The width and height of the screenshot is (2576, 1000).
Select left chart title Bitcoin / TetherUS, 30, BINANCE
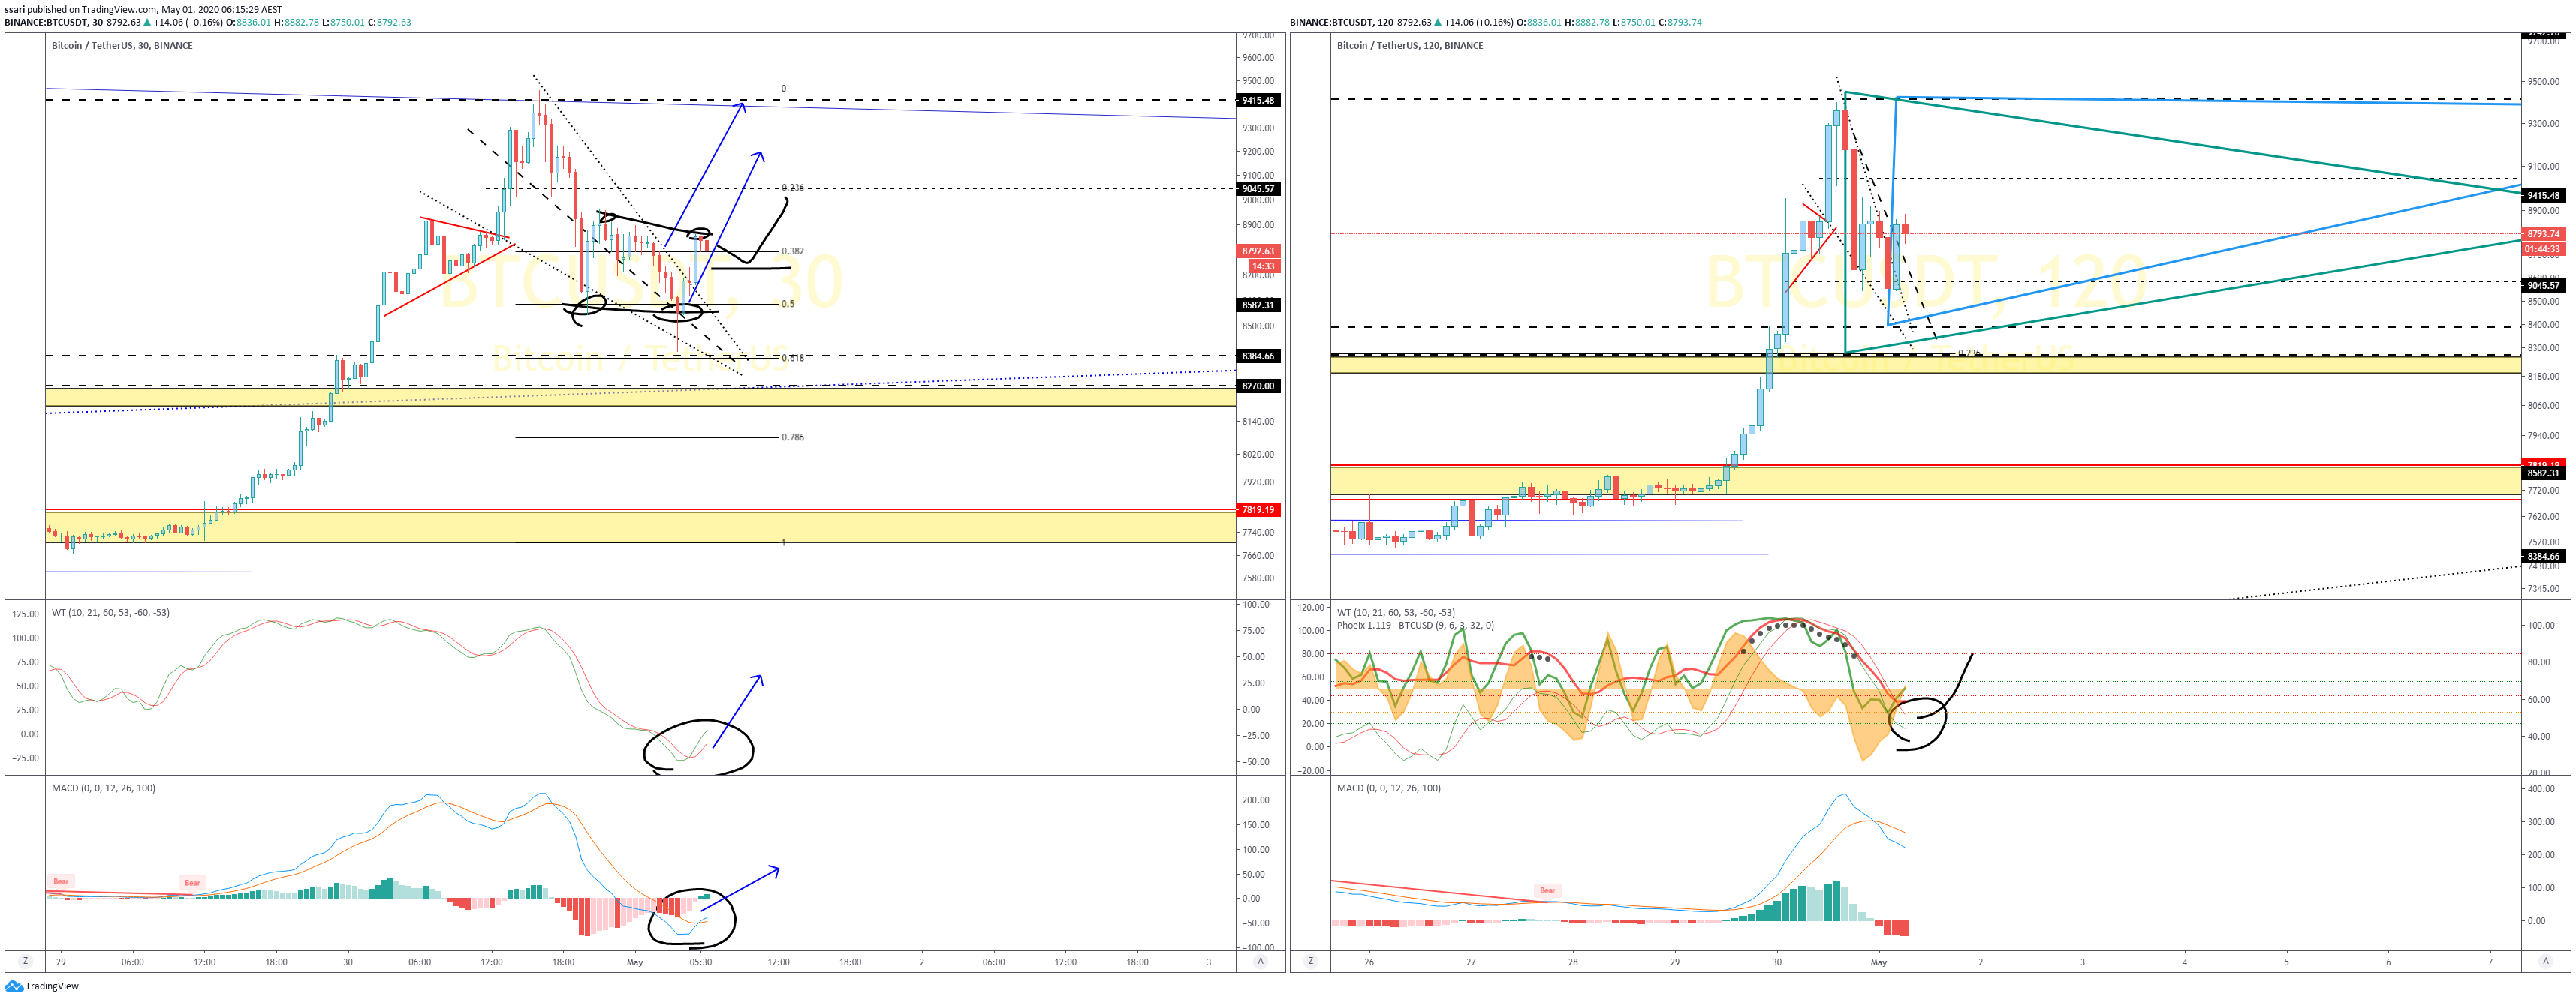tap(122, 45)
